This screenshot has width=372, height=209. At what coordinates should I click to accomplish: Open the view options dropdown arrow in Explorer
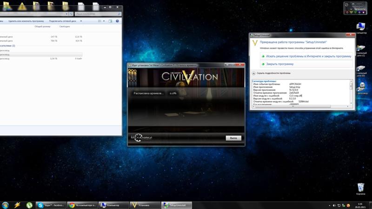104,21
